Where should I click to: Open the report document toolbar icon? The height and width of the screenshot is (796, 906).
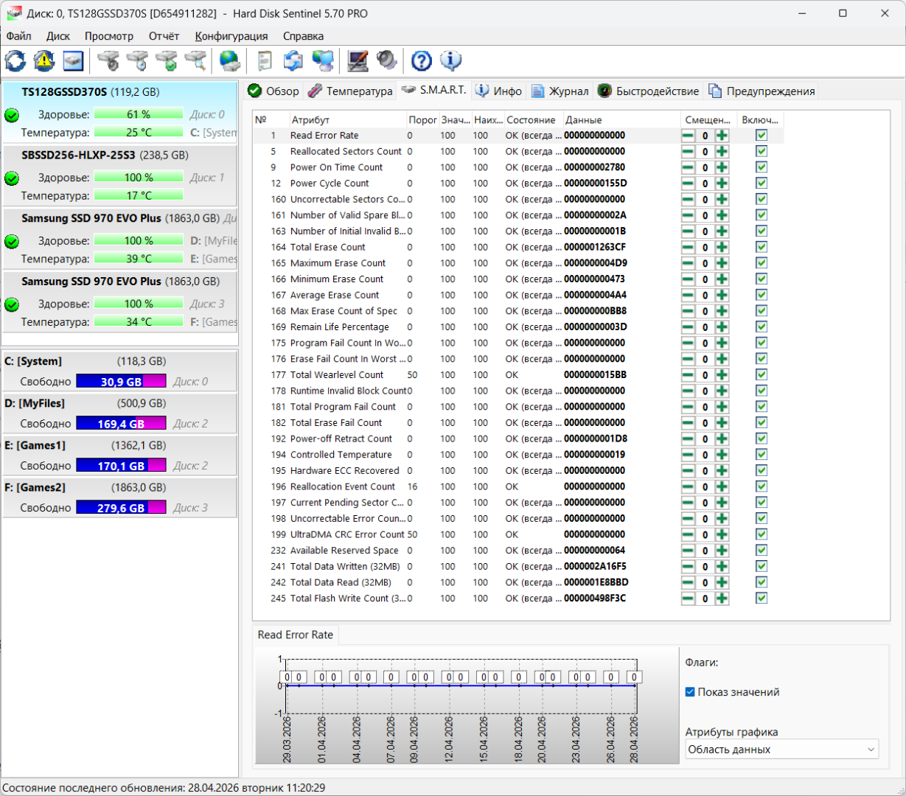coord(265,60)
